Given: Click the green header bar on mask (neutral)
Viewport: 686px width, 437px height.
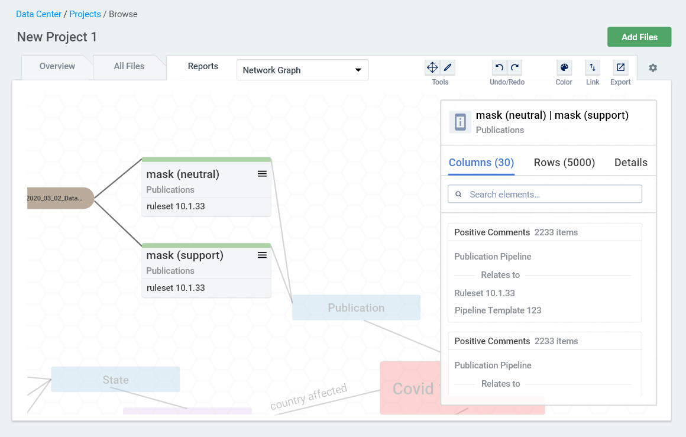Looking at the screenshot, I should (x=206, y=159).
